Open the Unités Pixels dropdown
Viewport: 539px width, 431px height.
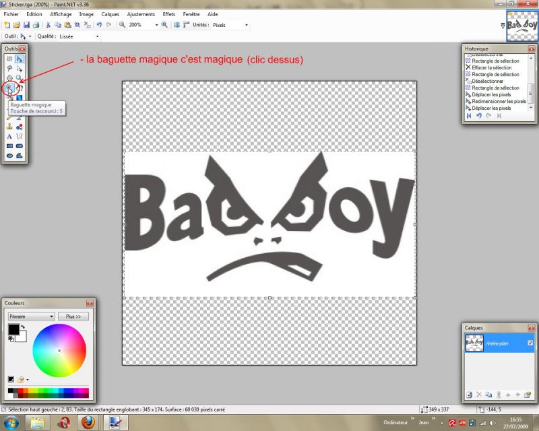point(246,25)
